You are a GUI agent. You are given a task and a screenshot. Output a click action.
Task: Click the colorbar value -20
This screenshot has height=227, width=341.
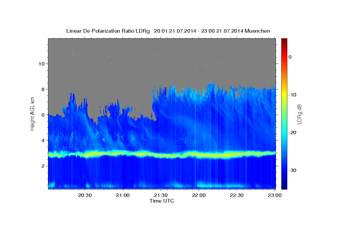(x=292, y=133)
